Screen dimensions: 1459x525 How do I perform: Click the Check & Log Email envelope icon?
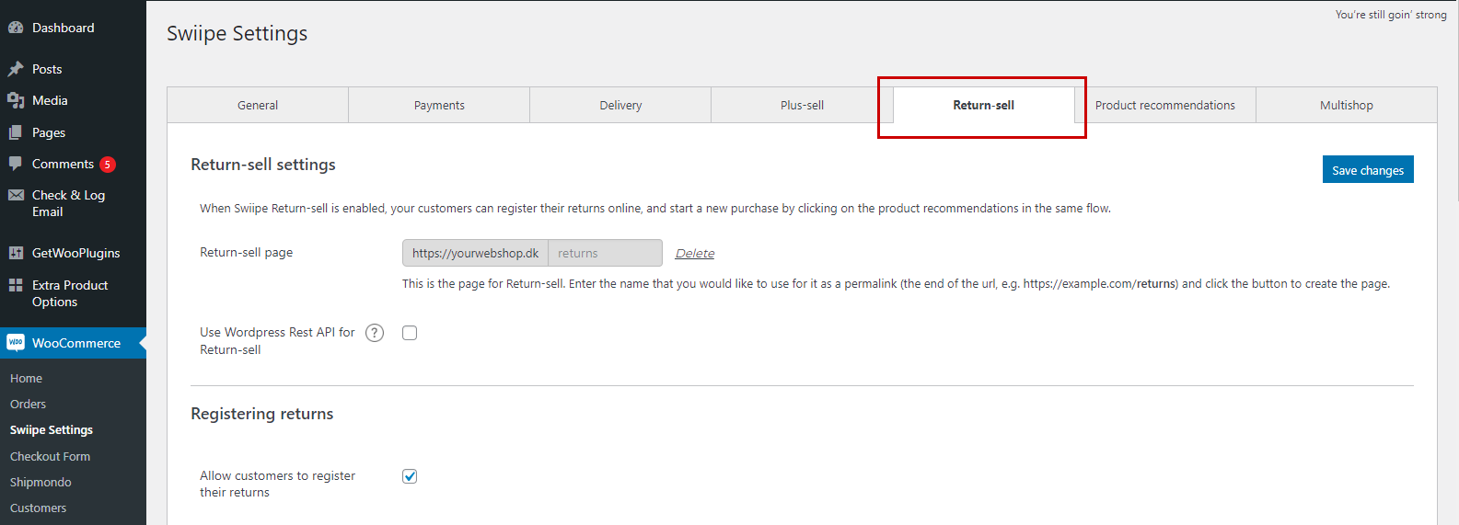16,195
